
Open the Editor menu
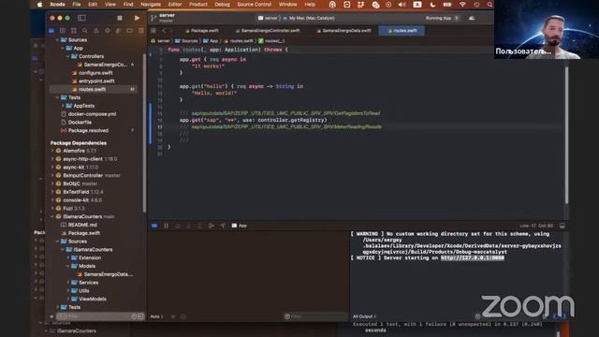click(175, 4)
